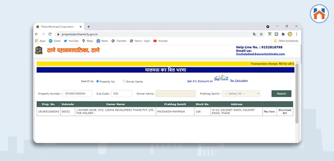Open Translate bookmark
The width and height of the screenshot is (334, 161).
coord(119,41)
